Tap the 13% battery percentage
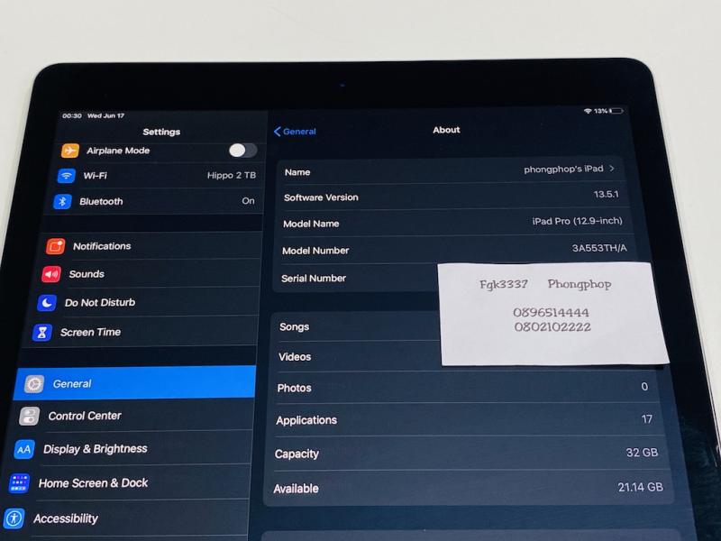Image resolution: width=721 pixels, height=541 pixels. pyautogui.click(x=600, y=111)
